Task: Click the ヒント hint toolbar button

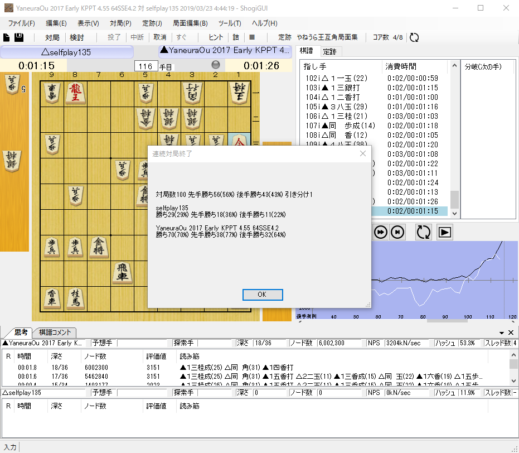Action: [216, 37]
